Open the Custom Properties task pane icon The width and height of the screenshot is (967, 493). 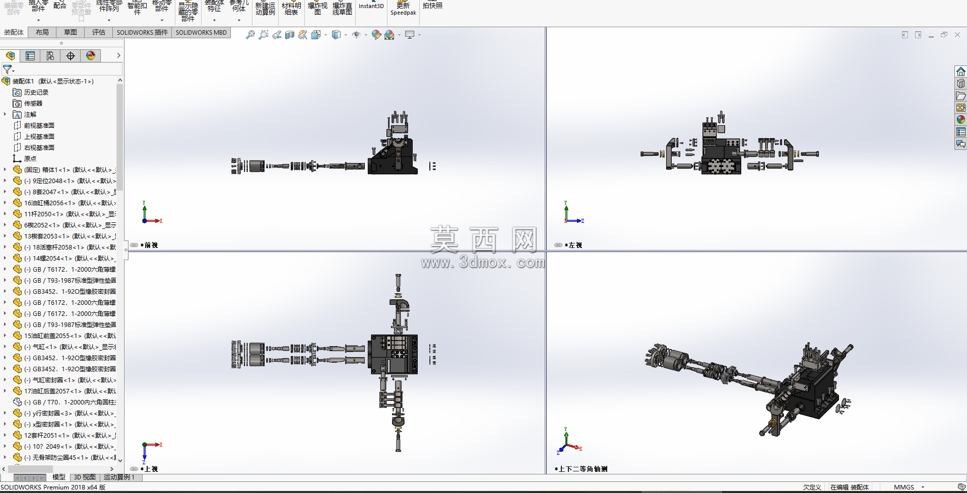click(x=961, y=132)
